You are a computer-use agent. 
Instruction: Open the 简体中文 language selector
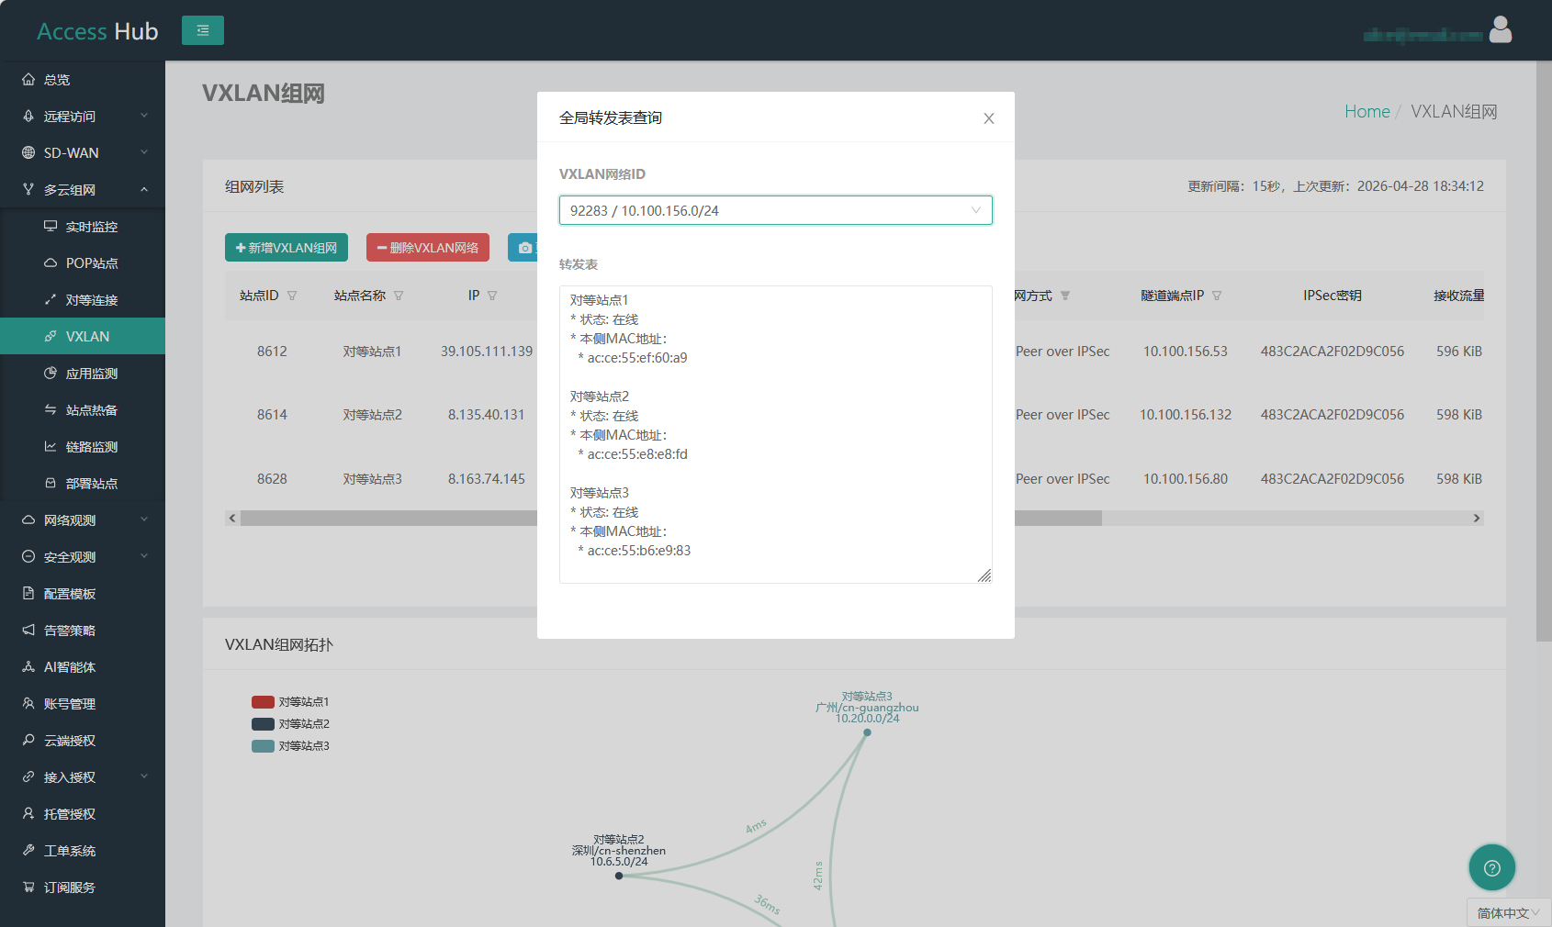(x=1509, y=912)
